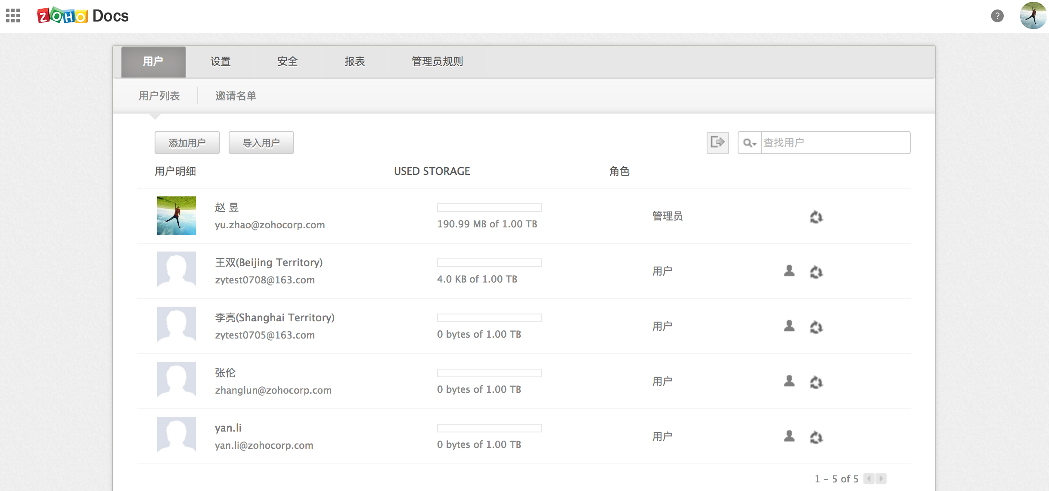Image resolution: width=1049 pixels, height=491 pixels.
Task: Click recycle icon for yan.li row
Action: [816, 437]
